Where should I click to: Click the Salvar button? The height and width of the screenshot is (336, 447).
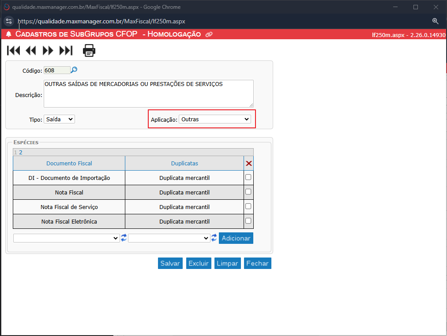[x=170, y=263]
